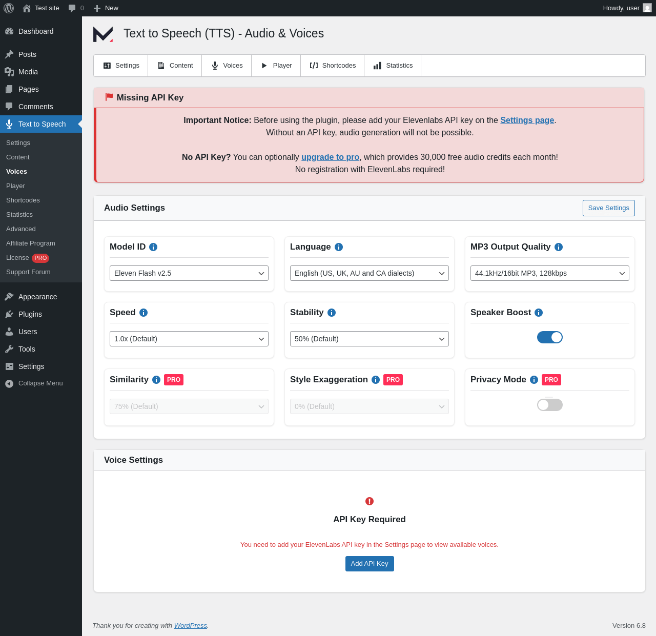
Task: Open the MP3 Output Quality dropdown
Action: 550,273
